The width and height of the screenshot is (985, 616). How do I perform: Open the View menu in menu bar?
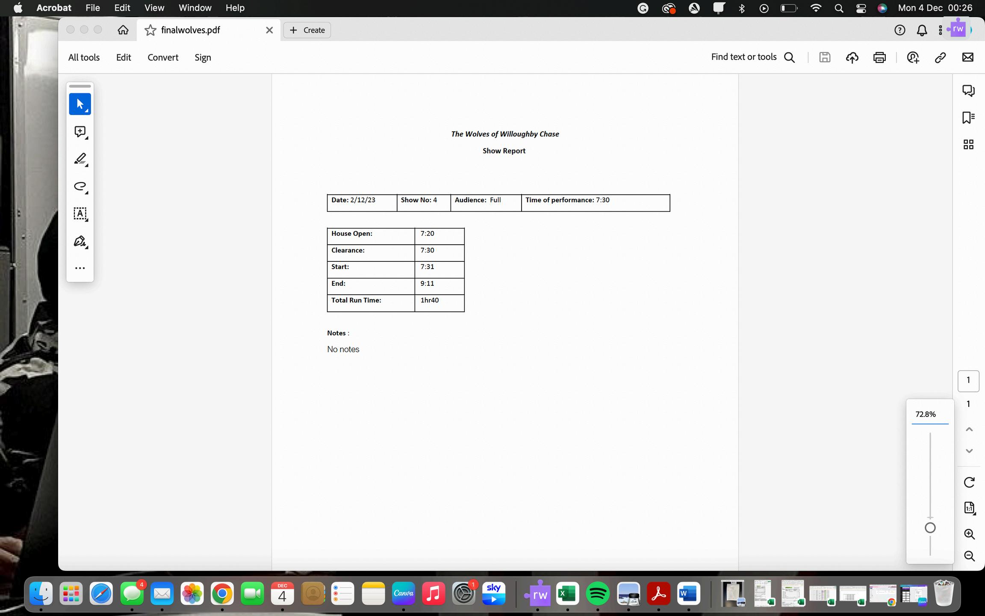(x=154, y=8)
